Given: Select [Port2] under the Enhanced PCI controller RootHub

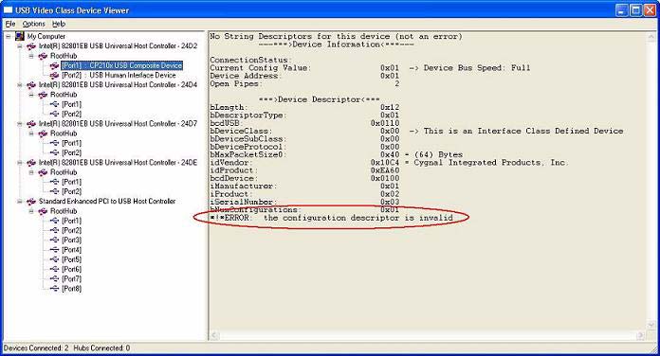Looking at the screenshot, I should pyautogui.click(x=72, y=230).
